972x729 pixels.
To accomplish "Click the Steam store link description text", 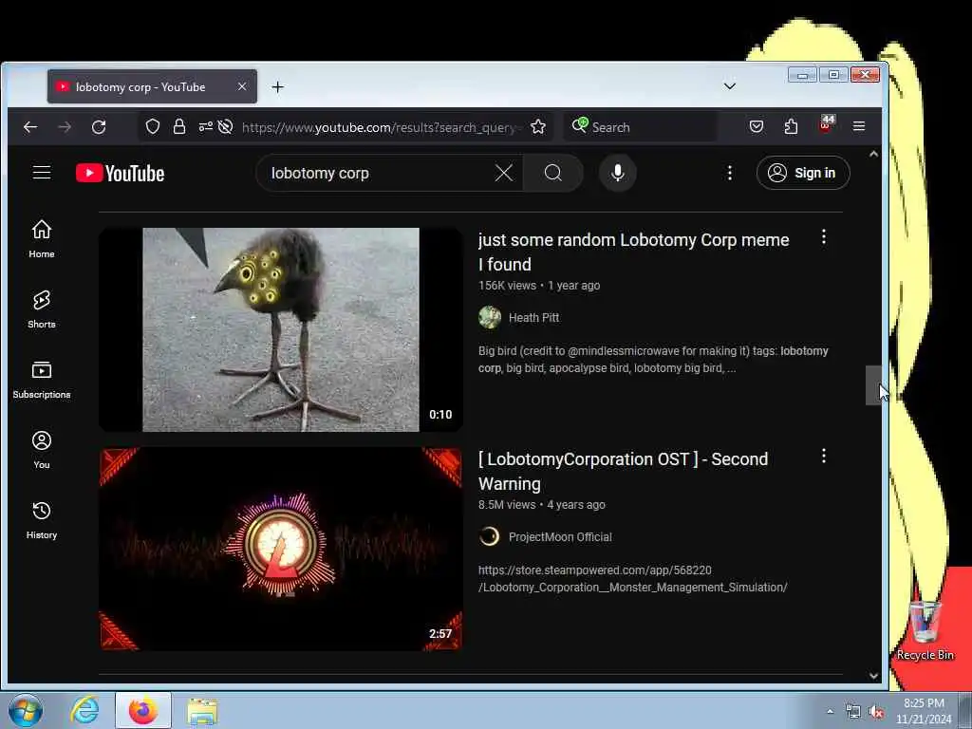I will pyautogui.click(x=632, y=578).
